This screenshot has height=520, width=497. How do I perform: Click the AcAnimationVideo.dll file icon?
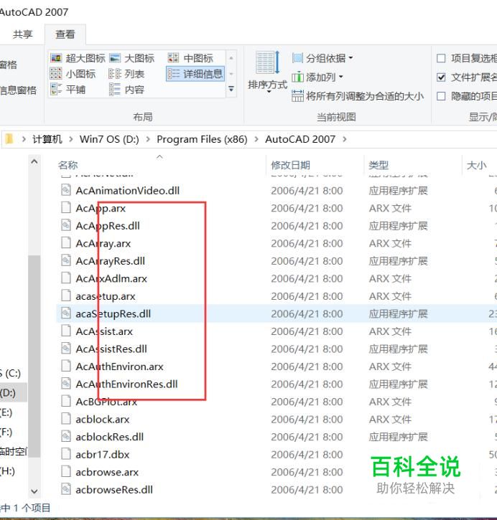[66, 190]
